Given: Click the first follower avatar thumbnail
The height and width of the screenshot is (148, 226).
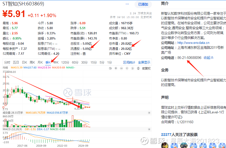Looking at the screenshot, I should [x=165, y=145].
